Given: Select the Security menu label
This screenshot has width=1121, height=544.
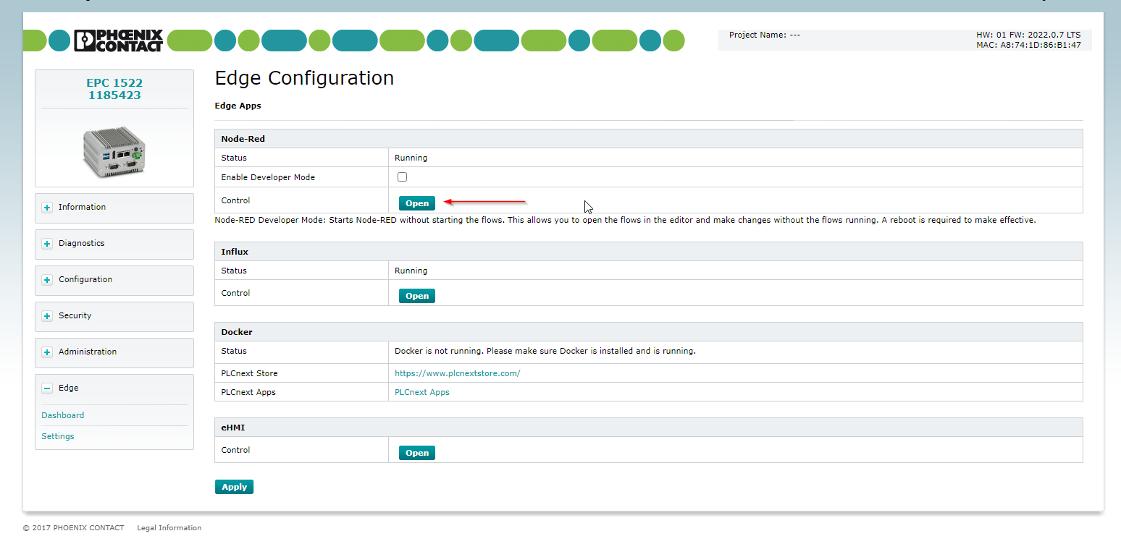Looking at the screenshot, I should pyautogui.click(x=75, y=315).
